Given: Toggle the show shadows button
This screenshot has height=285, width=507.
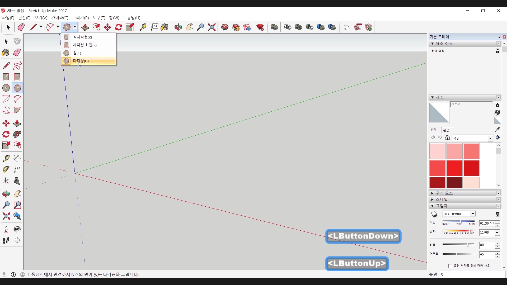Looking at the screenshot, I should coord(434,214).
